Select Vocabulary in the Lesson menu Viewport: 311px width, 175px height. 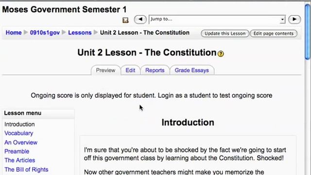pos(19,133)
